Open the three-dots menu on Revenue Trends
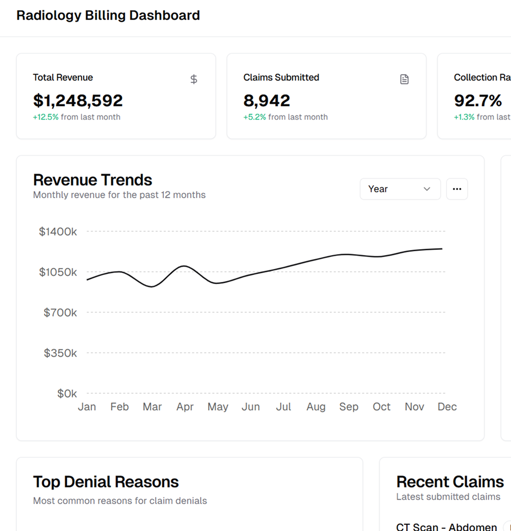 click(457, 189)
